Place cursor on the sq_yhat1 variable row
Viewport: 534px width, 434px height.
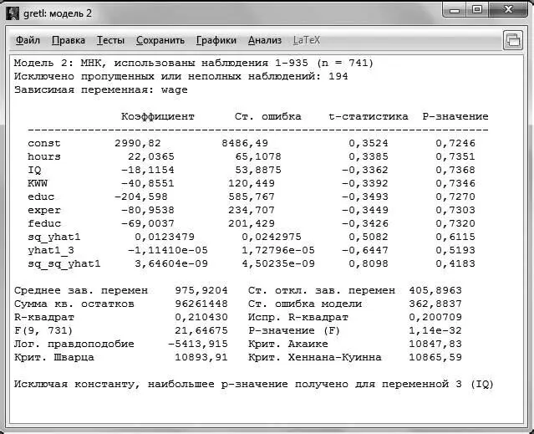[x=252, y=237]
